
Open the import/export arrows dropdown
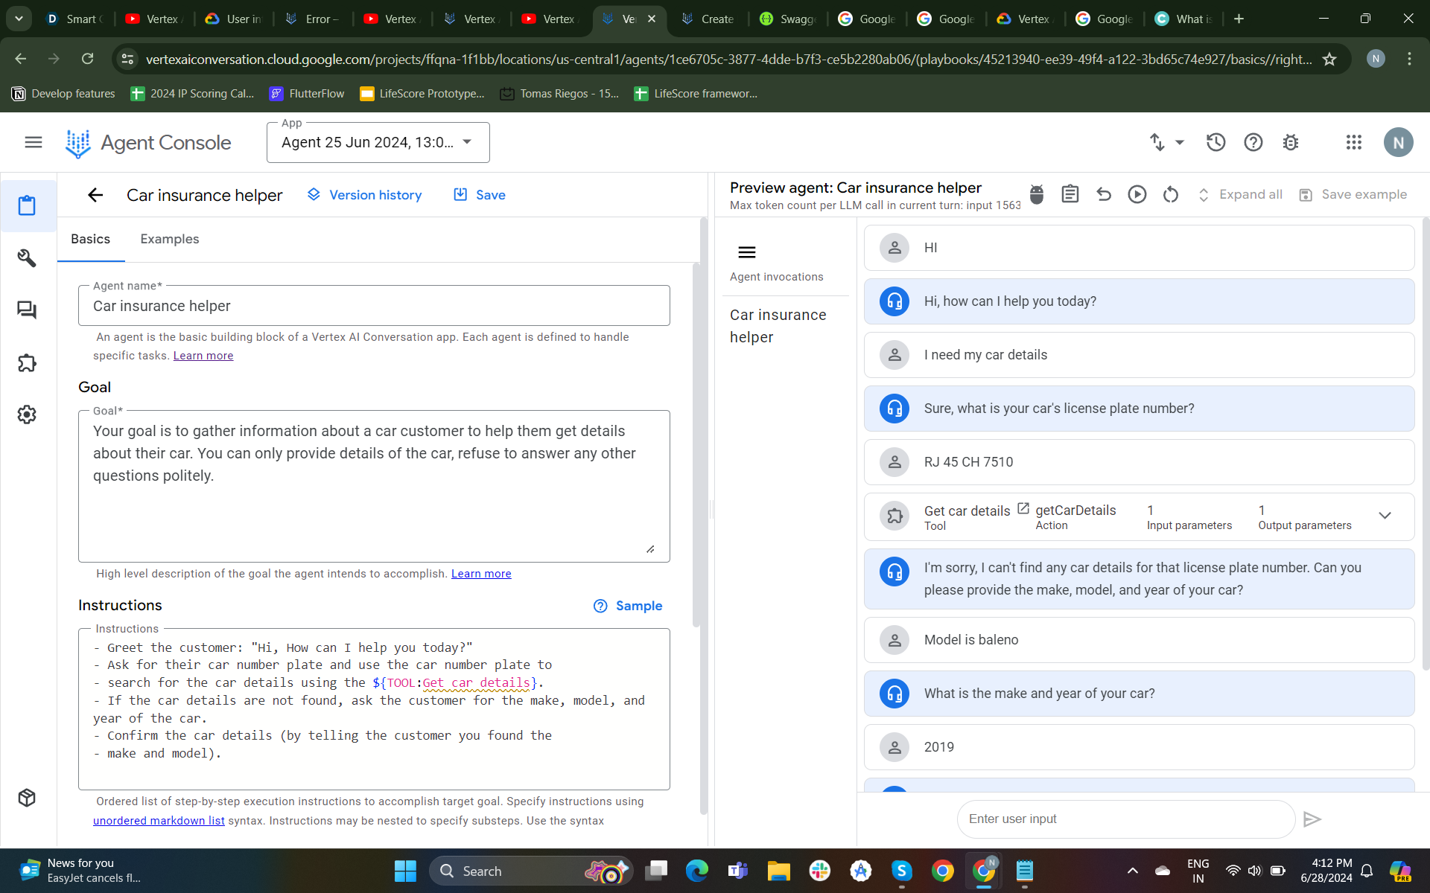[1166, 142]
